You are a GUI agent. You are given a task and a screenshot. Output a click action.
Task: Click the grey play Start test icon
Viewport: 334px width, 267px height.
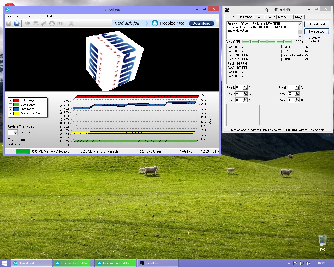(x=9, y=23)
